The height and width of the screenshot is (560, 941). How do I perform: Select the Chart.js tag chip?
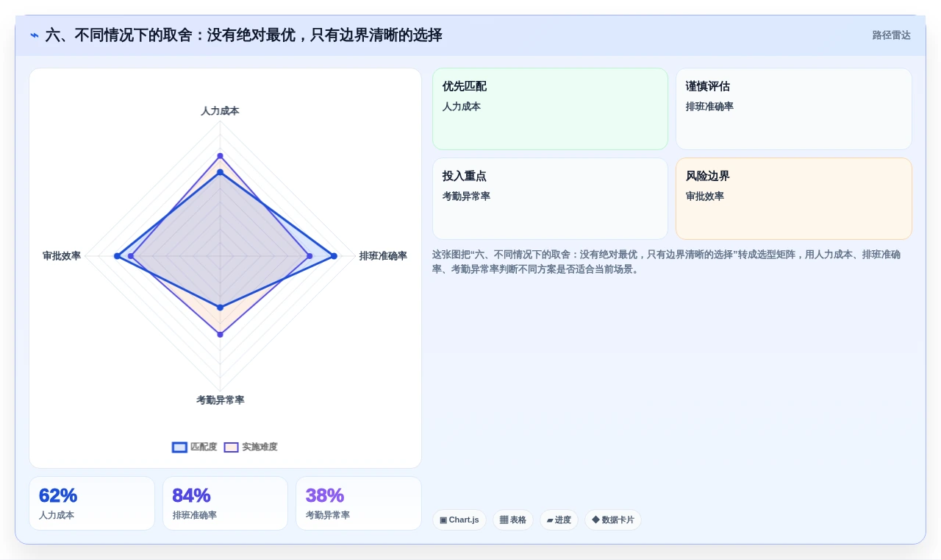tap(459, 520)
